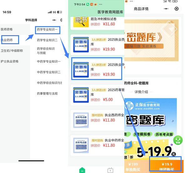Choose 药学专业知识一 subject
The height and width of the screenshot is (173, 185).
pos(47,30)
